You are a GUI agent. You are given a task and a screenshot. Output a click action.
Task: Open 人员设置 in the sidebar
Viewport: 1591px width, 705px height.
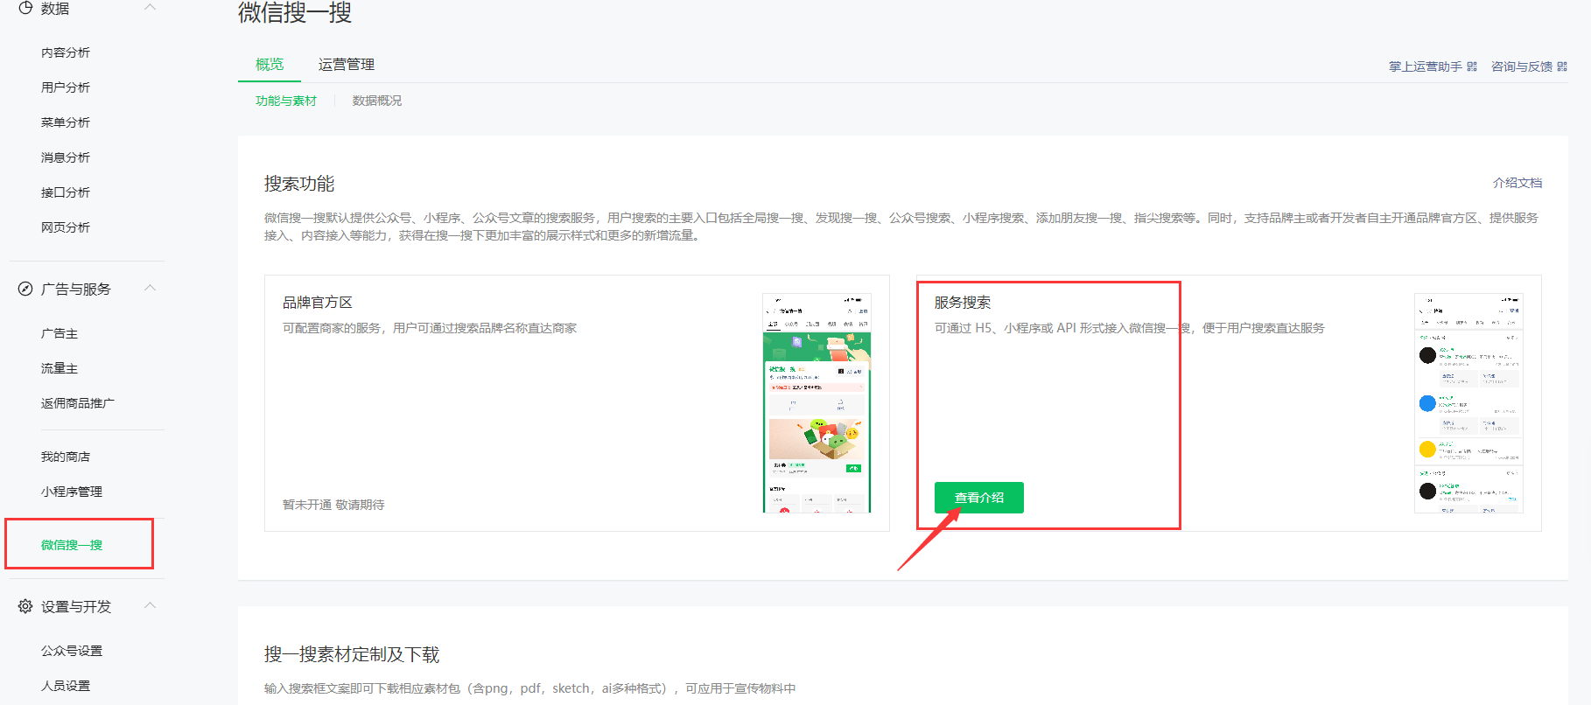tap(66, 686)
